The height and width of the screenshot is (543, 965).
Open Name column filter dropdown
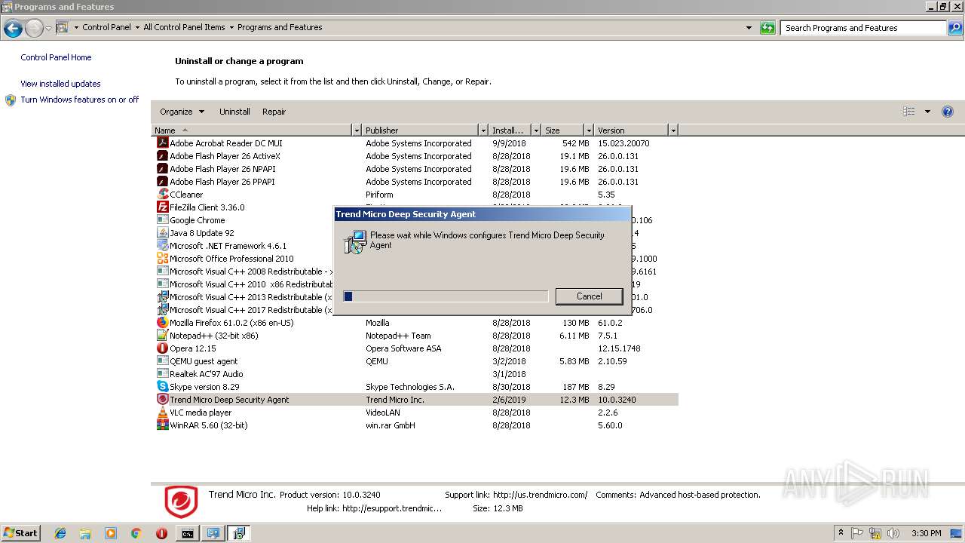pos(357,130)
